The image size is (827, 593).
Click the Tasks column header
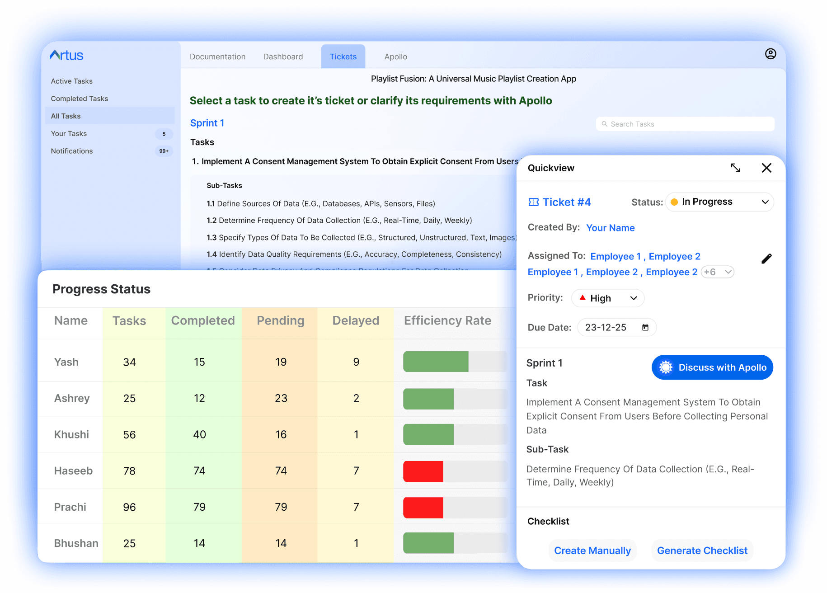tap(129, 320)
